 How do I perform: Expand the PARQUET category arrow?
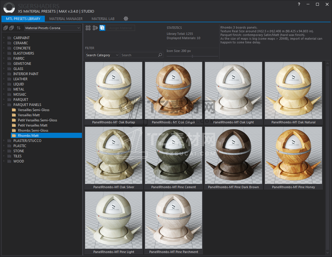click(x=4, y=100)
